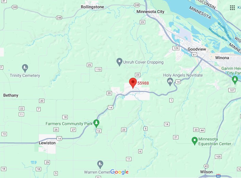Click the Interstate 90 shield
This screenshot has width=241, height=178.
click(x=218, y=176)
